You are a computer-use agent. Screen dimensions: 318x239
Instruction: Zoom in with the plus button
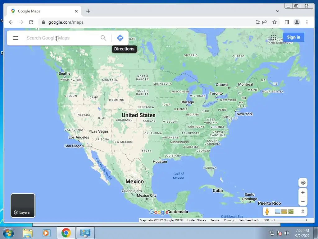[303, 192]
